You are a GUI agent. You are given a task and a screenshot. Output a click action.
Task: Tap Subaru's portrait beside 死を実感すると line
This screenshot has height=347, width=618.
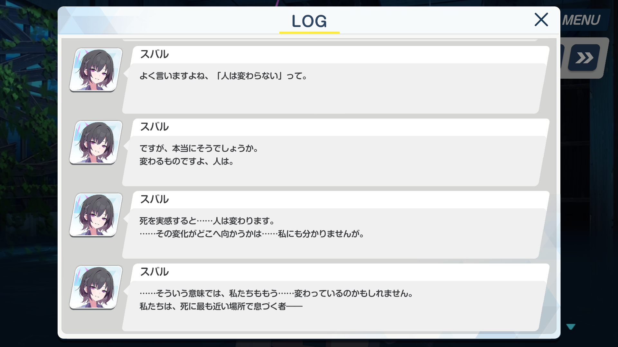pos(96,215)
